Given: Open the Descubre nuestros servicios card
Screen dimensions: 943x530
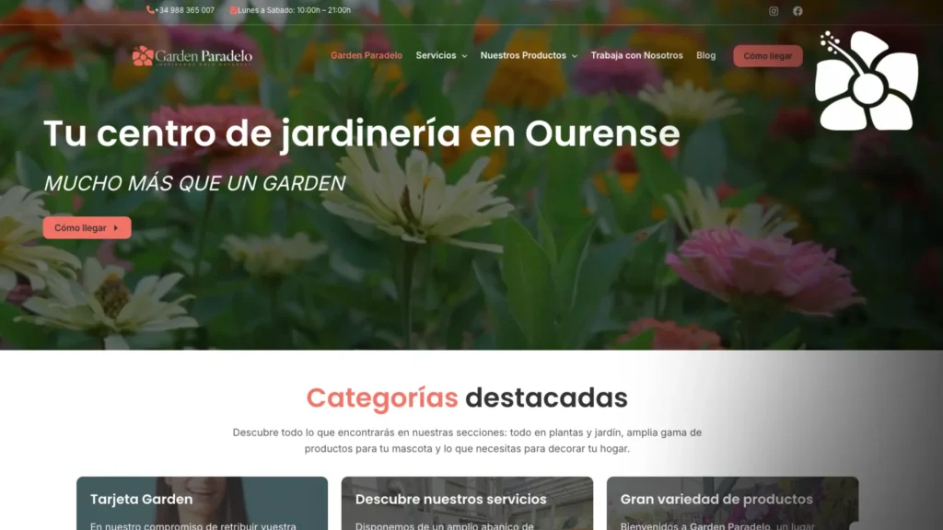Looking at the screenshot, I should (x=467, y=502).
